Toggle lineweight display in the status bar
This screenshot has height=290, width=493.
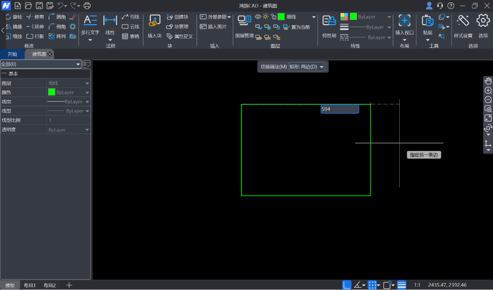[x=402, y=285]
